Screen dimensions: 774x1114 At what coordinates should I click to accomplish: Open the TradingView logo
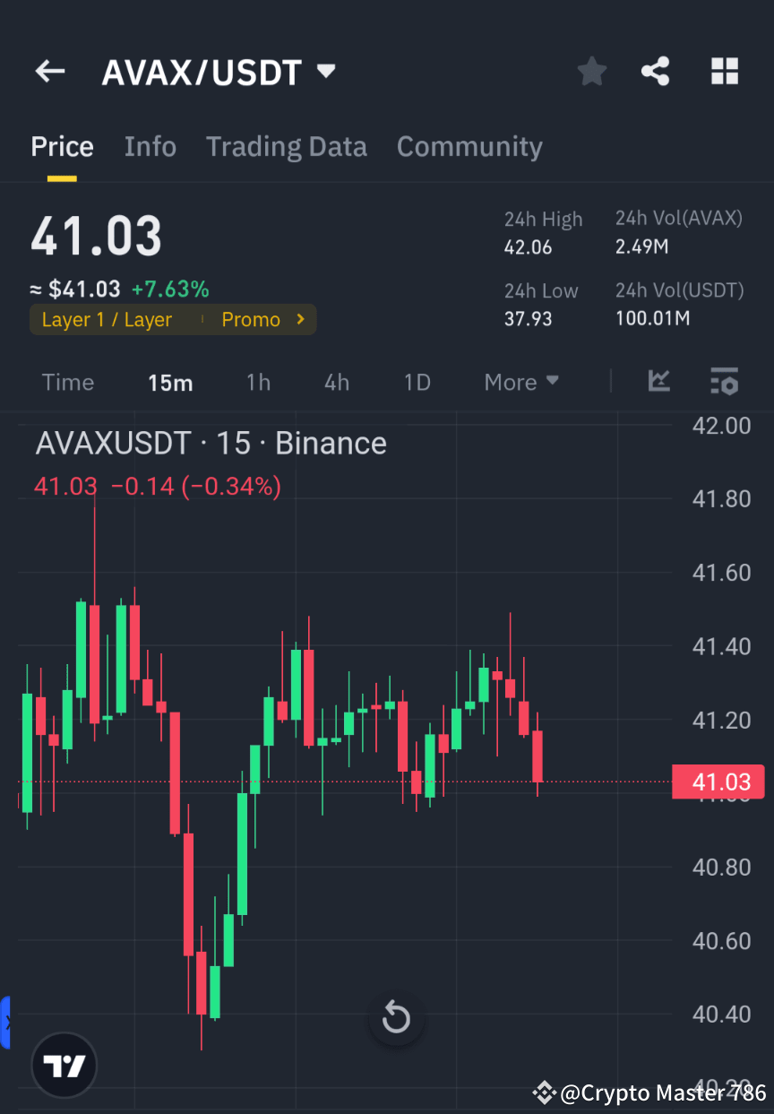point(63,1065)
